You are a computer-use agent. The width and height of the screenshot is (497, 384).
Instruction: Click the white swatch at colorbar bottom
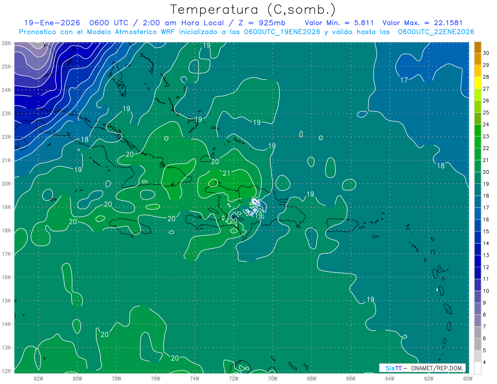(x=478, y=368)
